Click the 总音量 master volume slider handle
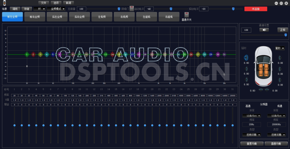 [119, 9]
